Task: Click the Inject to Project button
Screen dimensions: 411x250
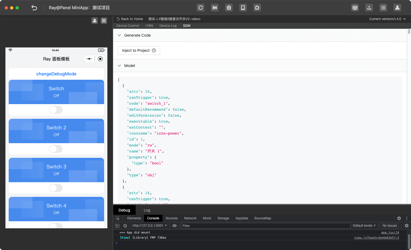Action: click(x=139, y=50)
